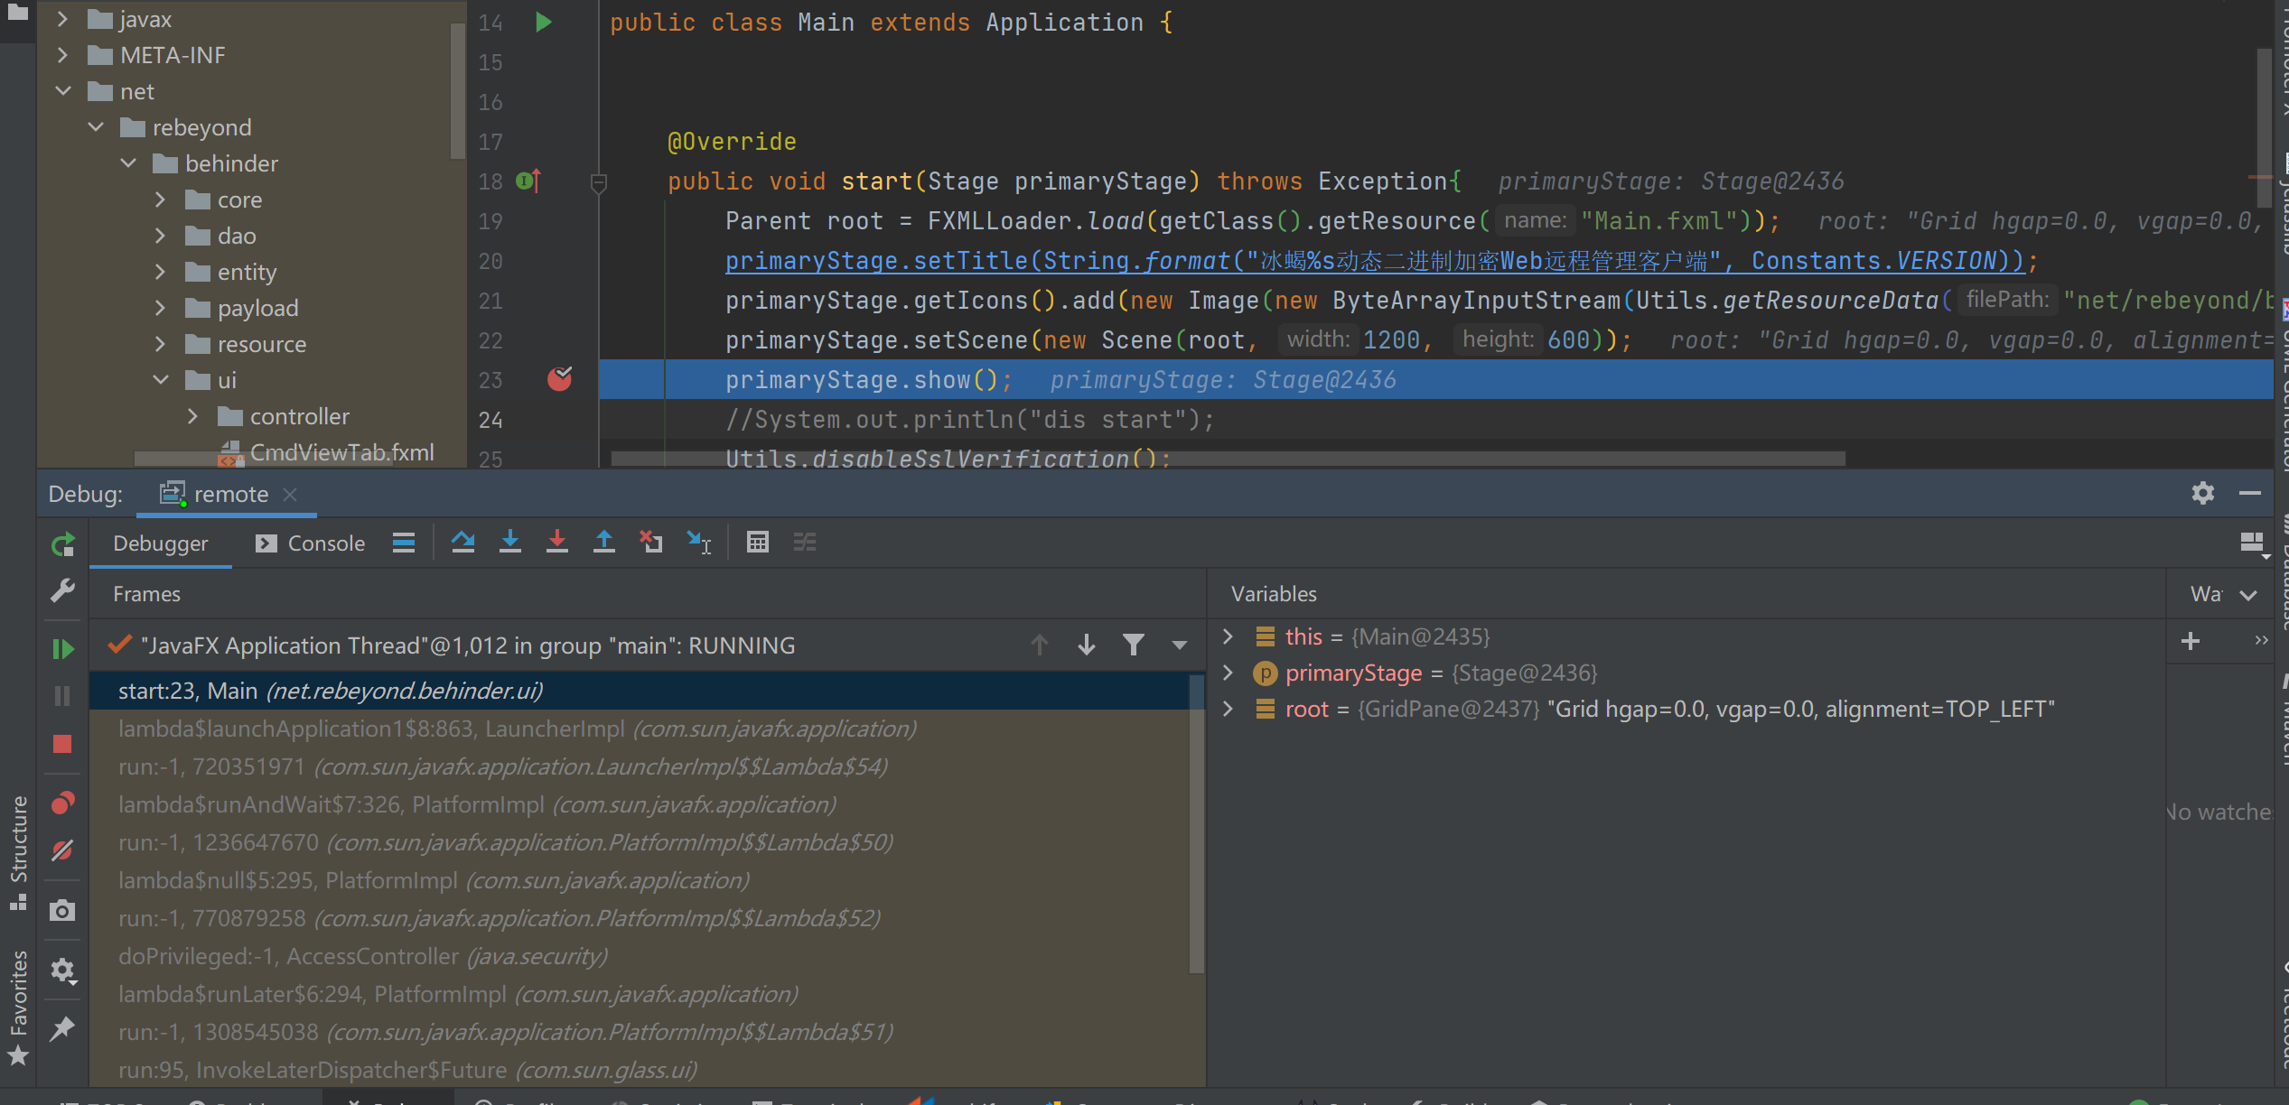Close the remote debug tab

(290, 495)
